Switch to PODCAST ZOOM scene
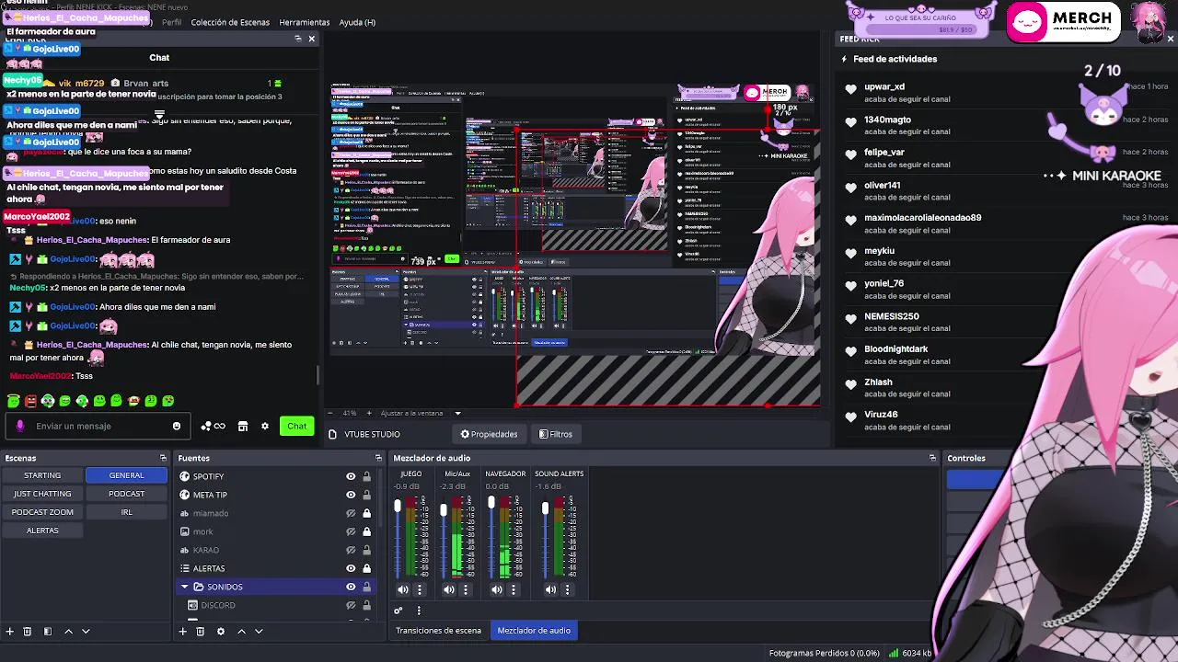Screen dimensions: 1178x662 (42, 512)
